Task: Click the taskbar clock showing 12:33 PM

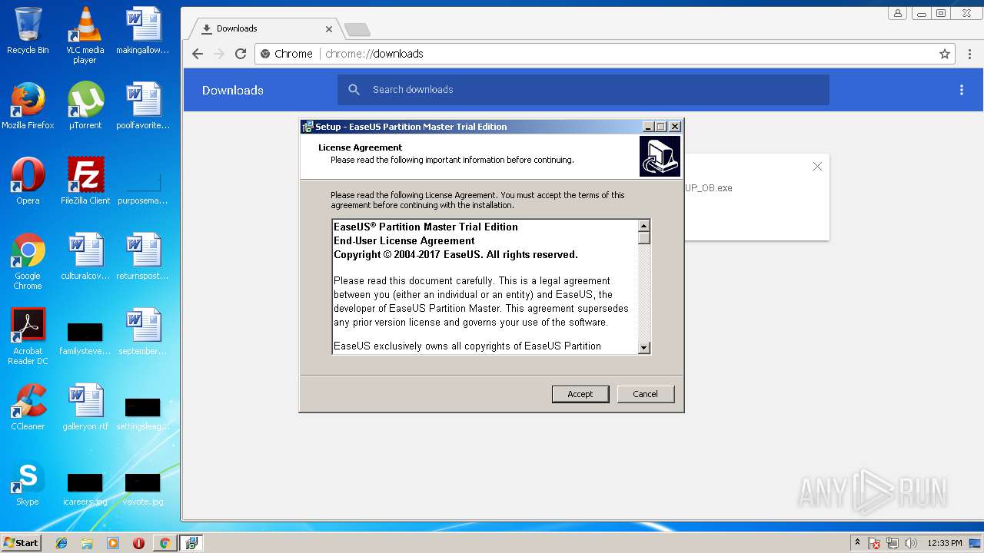Action: [x=945, y=543]
